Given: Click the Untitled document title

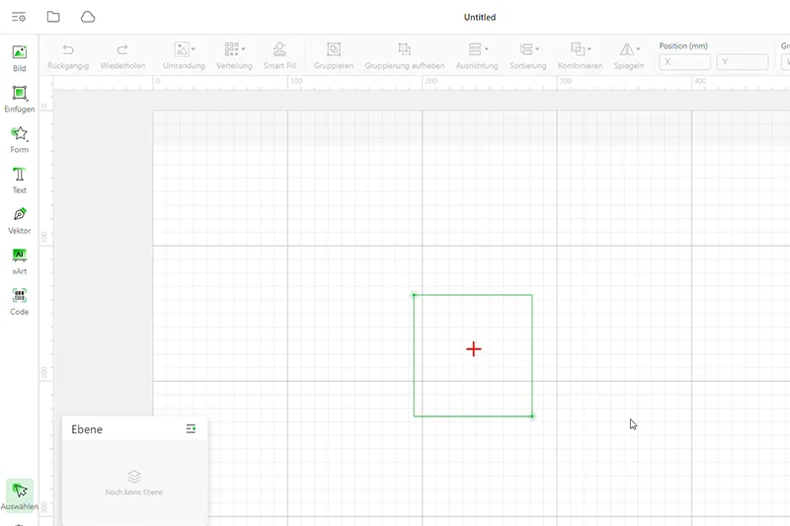Looking at the screenshot, I should click(x=480, y=17).
